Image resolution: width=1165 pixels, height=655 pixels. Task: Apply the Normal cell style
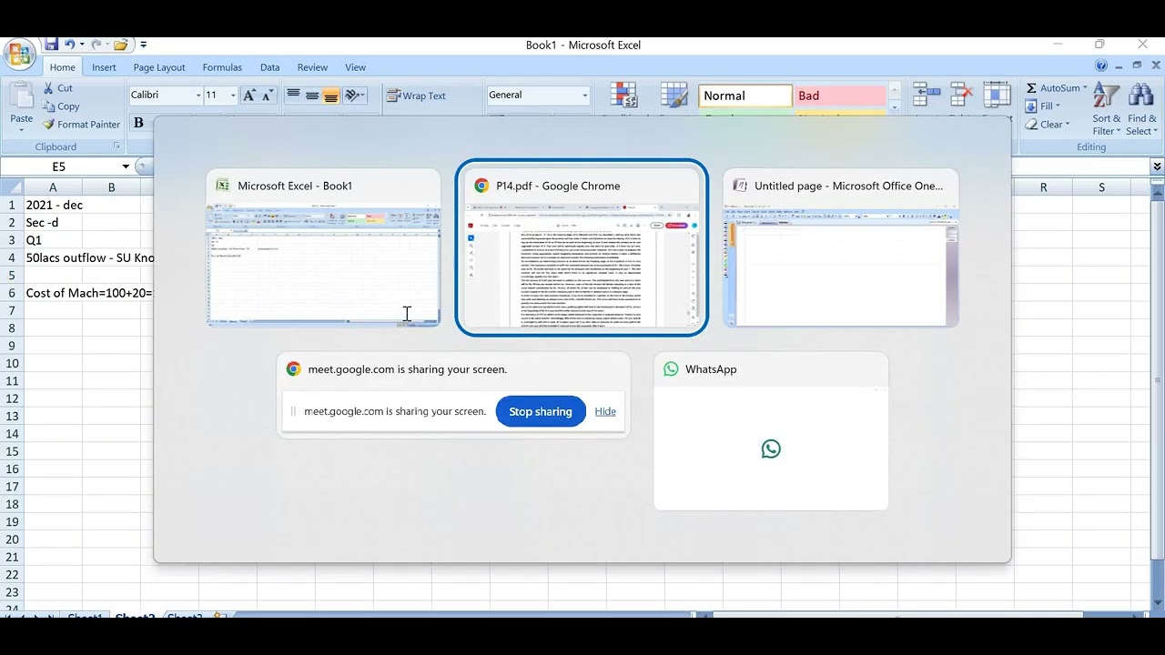[x=745, y=96]
